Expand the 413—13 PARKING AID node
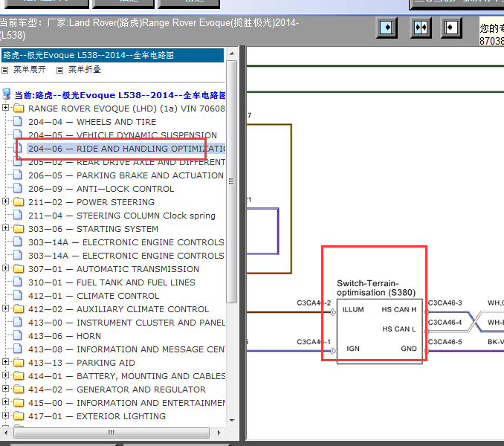Image resolution: width=504 pixels, height=446 pixels. coord(5,362)
